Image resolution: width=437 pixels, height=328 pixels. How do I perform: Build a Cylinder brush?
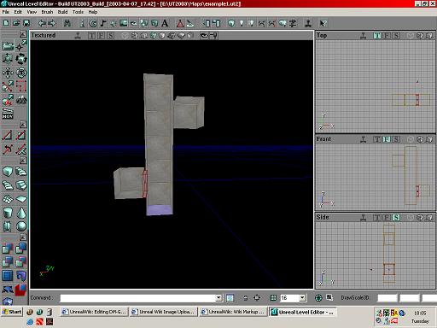tap(8, 213)
